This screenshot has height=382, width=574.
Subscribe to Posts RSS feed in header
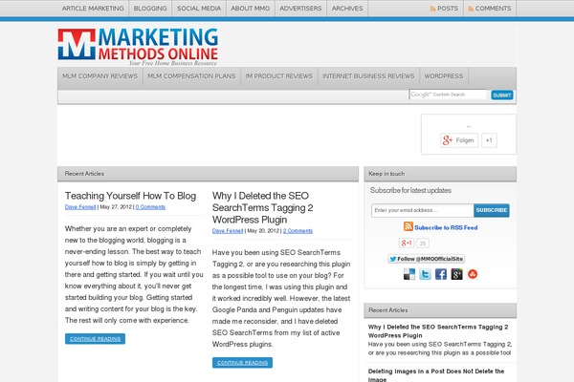[x=444, y=9]
